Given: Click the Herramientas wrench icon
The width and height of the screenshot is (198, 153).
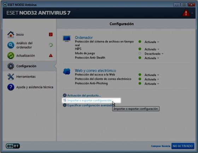Looking at the screenshot, I should pos(11,77).
